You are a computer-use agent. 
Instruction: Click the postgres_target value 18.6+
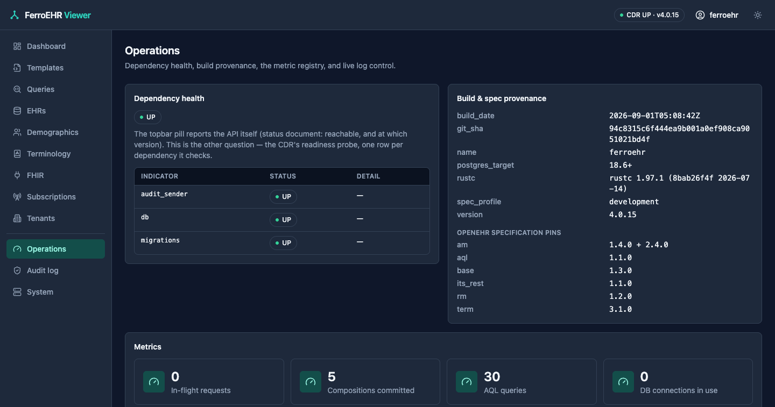(x=621, y=165)
